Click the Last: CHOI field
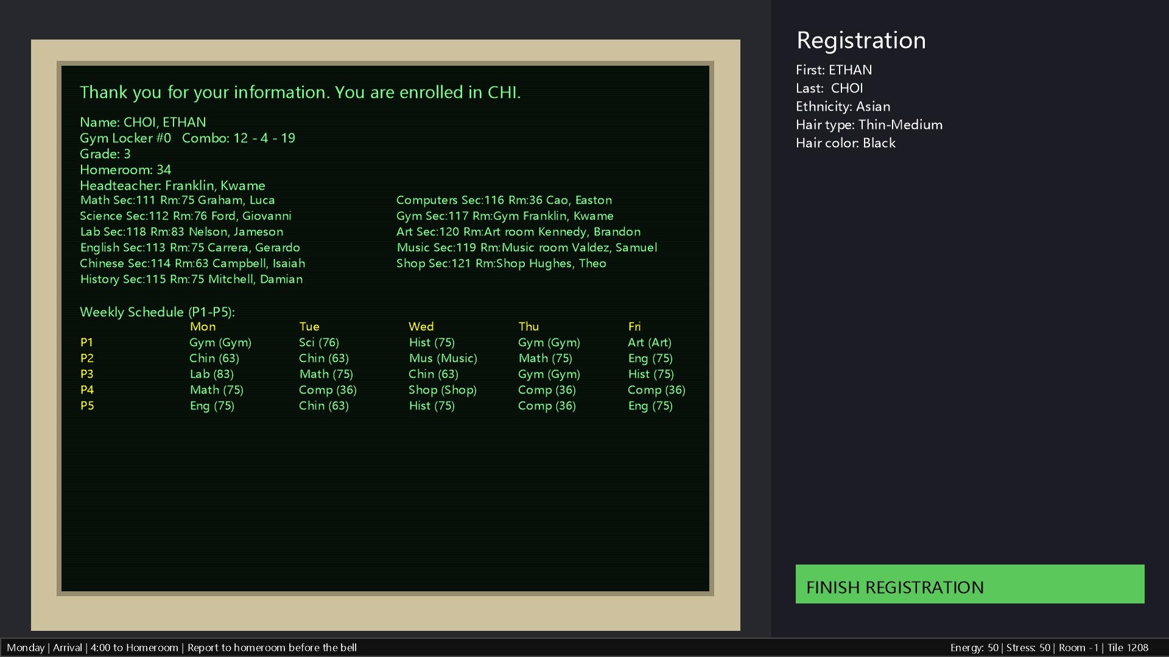Image resolution: width=1169 pixels, height=657 pixels. point(829,88)
